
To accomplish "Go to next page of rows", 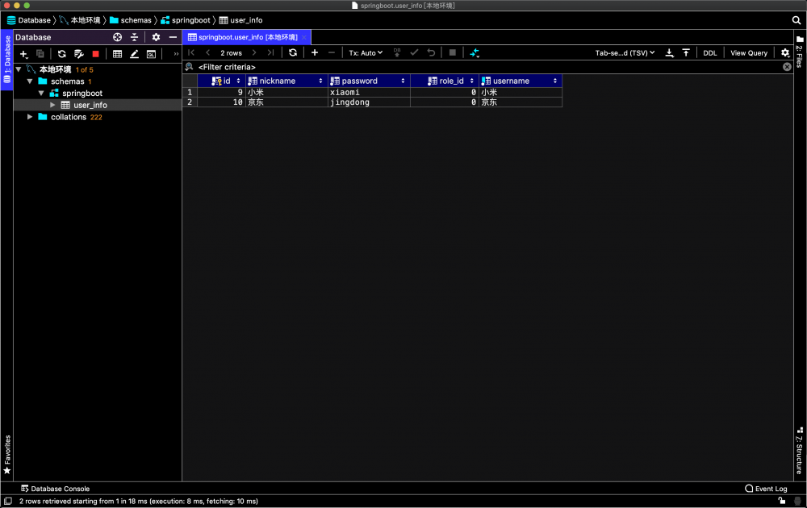I will [253, 52].
